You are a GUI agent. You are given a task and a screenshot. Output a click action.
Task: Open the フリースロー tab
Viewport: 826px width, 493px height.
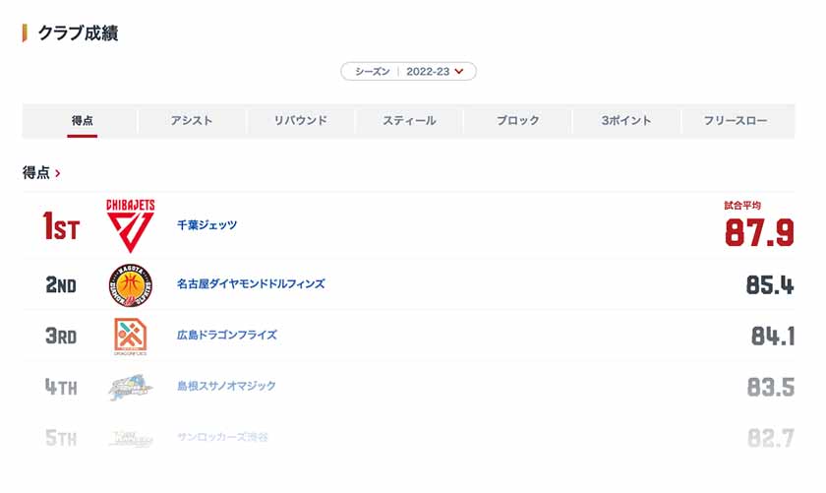point(736,121)
